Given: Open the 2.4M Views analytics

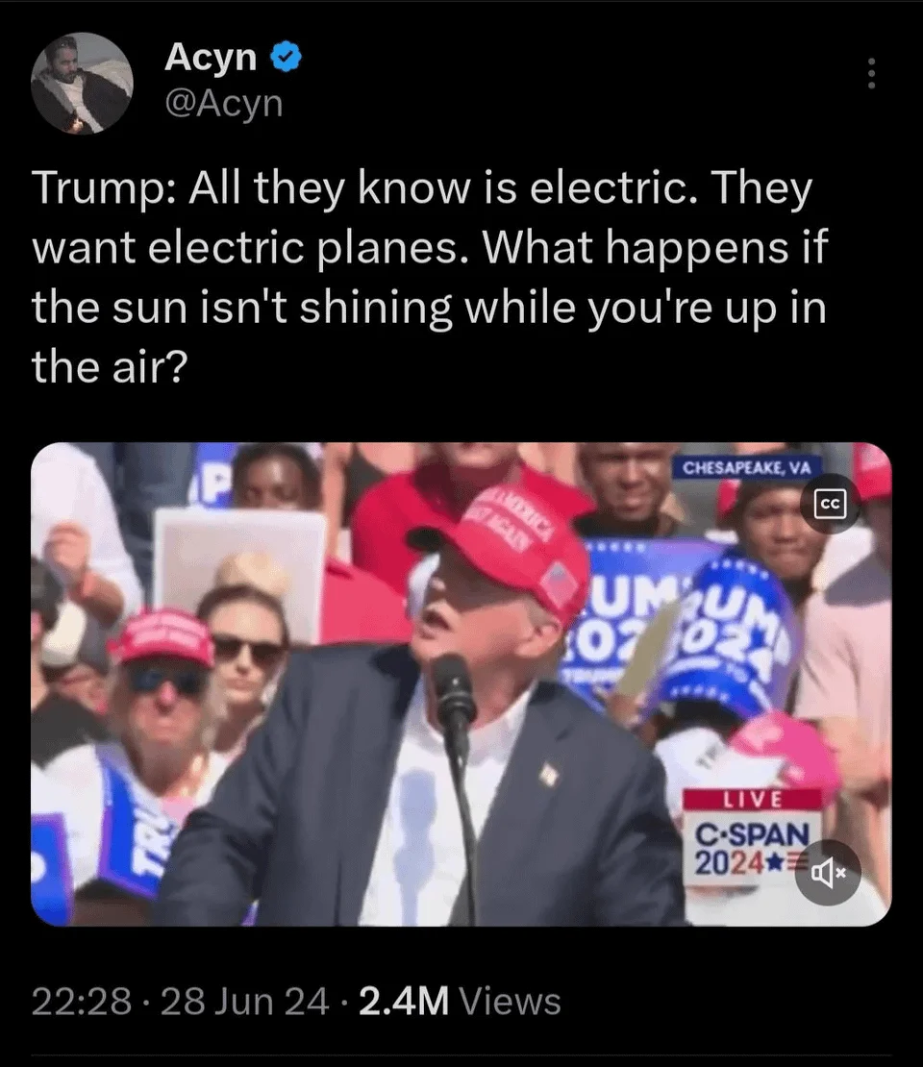Looking at the screenshot, I should [x=460, y=1001].
